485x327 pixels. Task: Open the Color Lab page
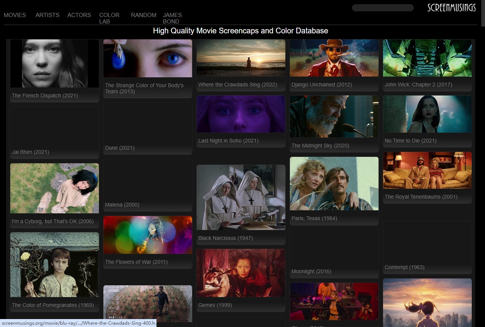pos(109,18)
